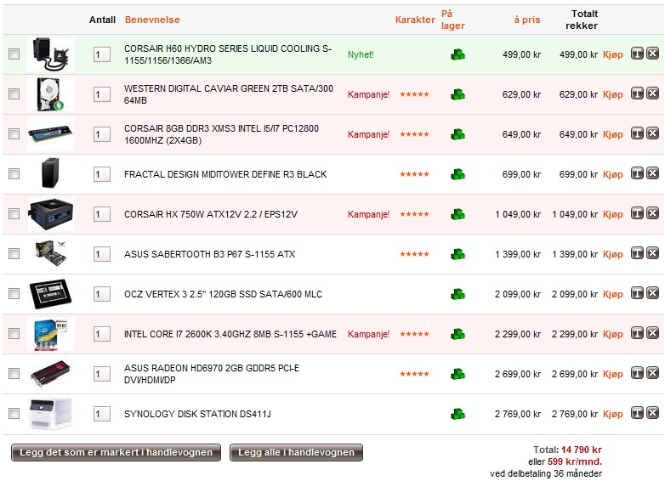
Task: Remove Corsair H60 Hydro with X icon
Action: click(653, 54)
